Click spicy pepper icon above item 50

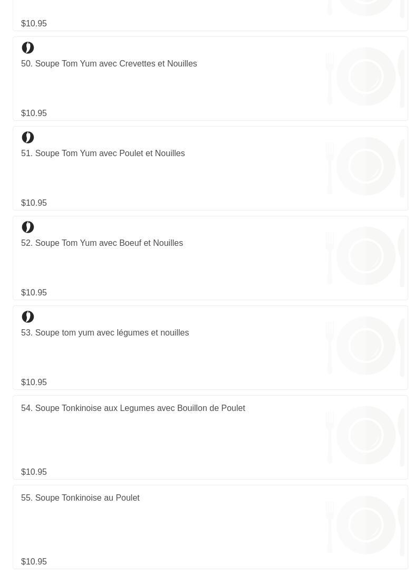28,48
